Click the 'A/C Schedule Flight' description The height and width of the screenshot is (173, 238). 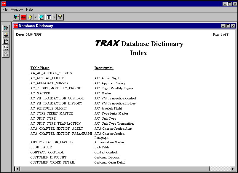click(108, 108)
